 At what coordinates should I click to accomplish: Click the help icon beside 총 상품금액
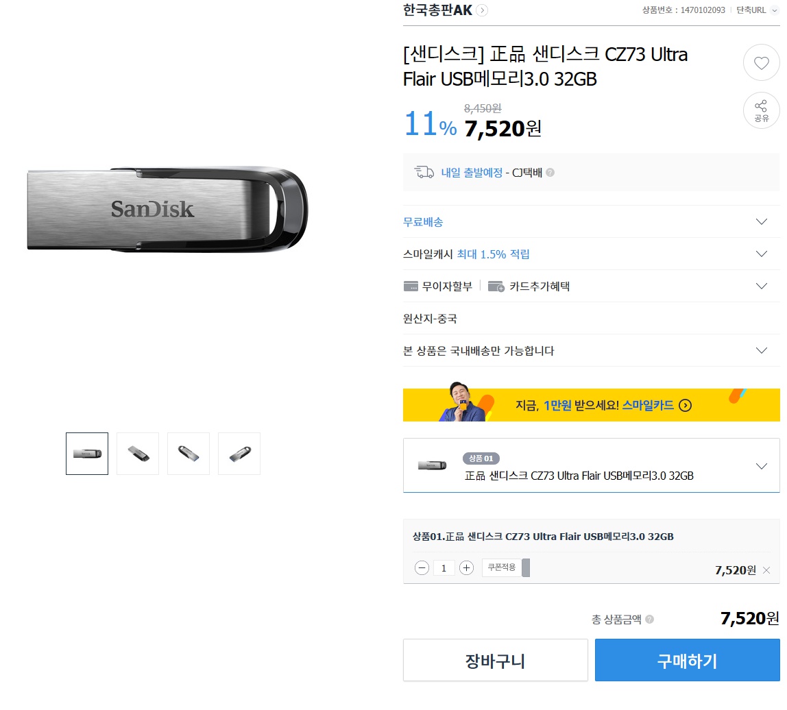click(x=649, y=619)
